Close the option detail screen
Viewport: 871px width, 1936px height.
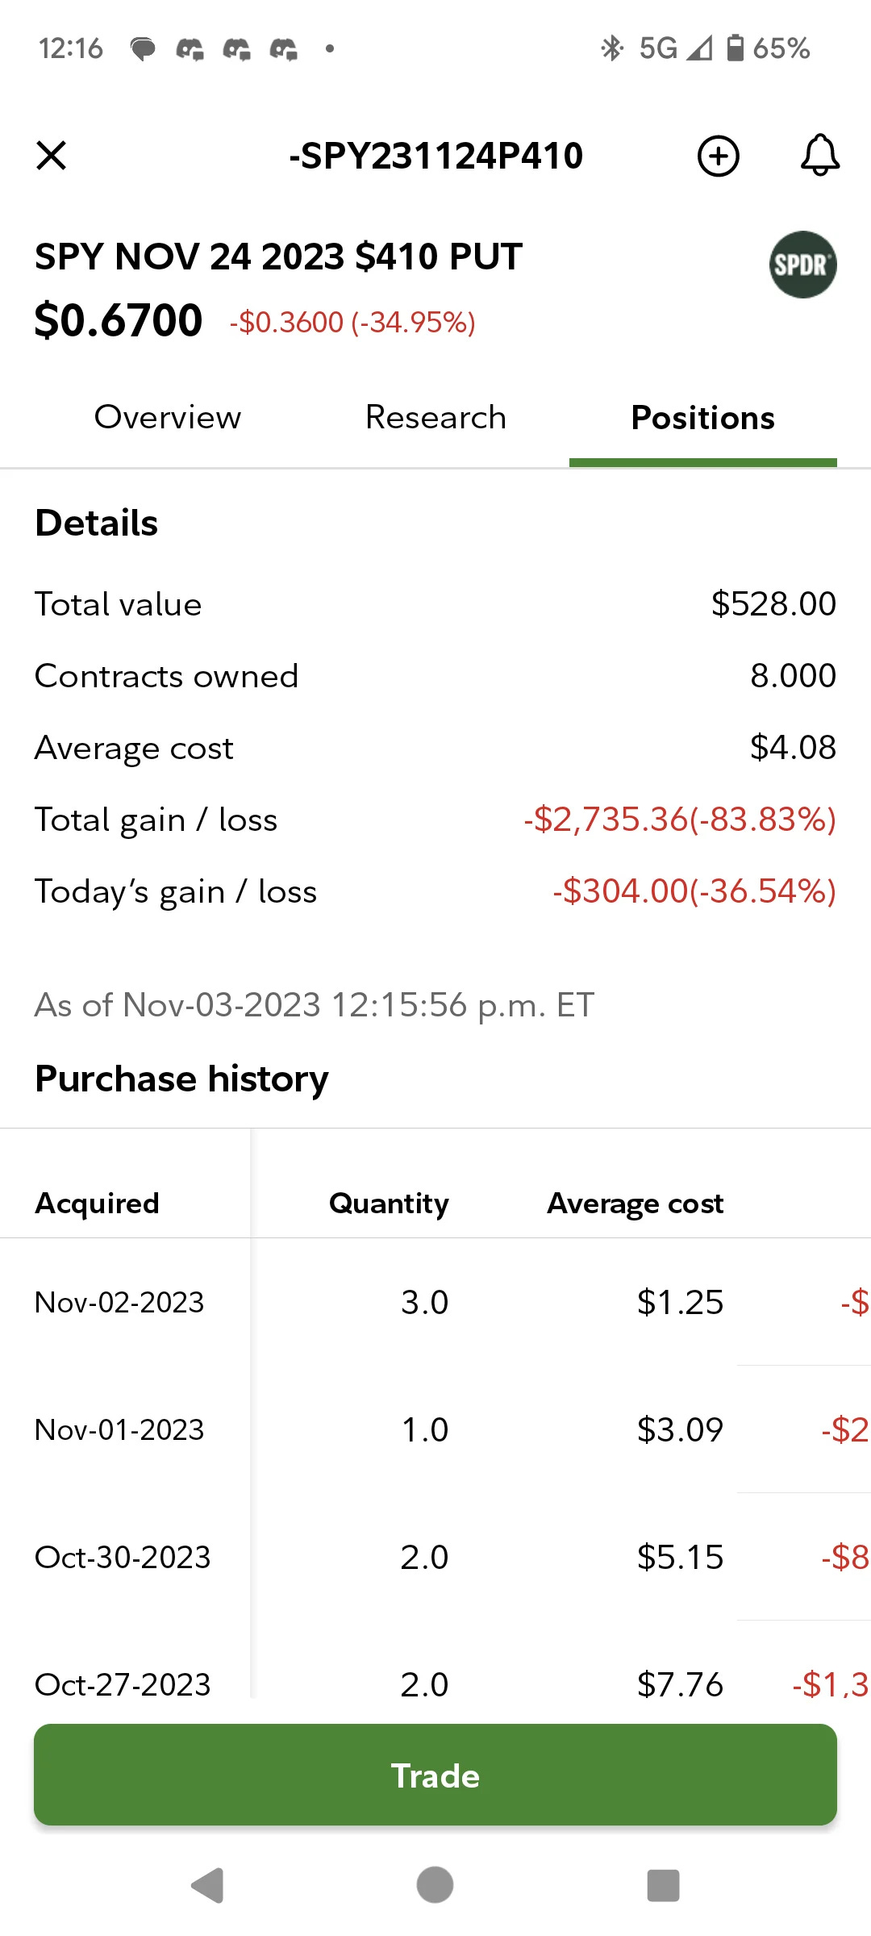click(x=52, y=156)
